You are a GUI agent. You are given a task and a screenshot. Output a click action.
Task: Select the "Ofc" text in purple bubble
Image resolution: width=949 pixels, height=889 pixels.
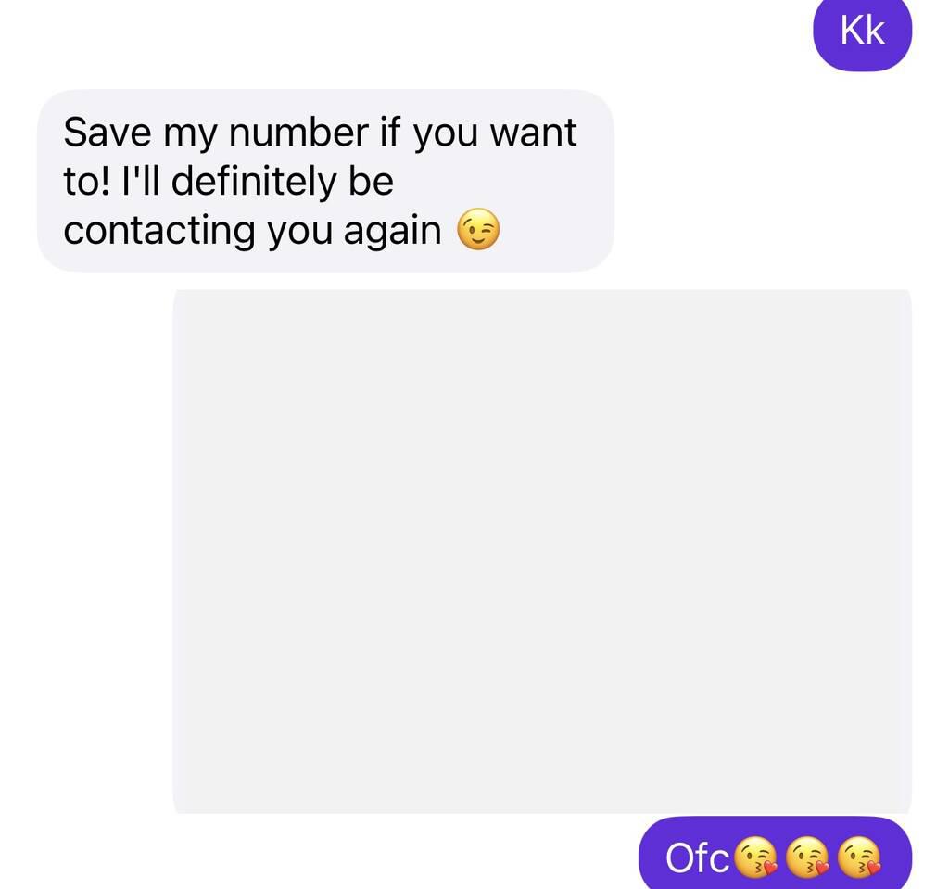(x=697, y=858)
